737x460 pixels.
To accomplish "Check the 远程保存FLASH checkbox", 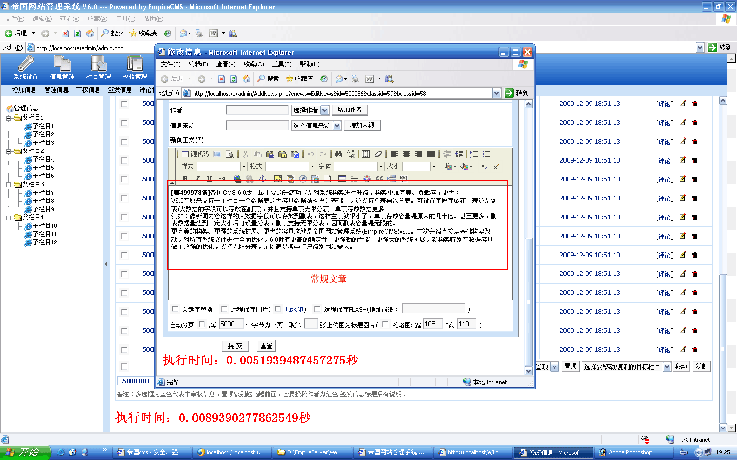I will [x=317, y=309].
